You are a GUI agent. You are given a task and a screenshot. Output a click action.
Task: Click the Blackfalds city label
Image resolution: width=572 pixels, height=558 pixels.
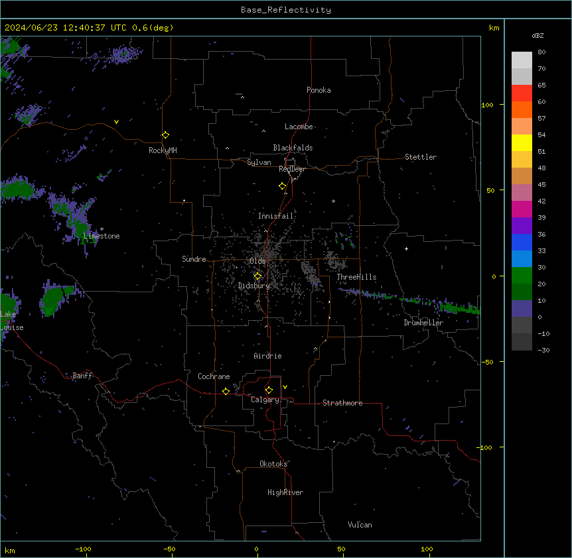click(293, 148)
